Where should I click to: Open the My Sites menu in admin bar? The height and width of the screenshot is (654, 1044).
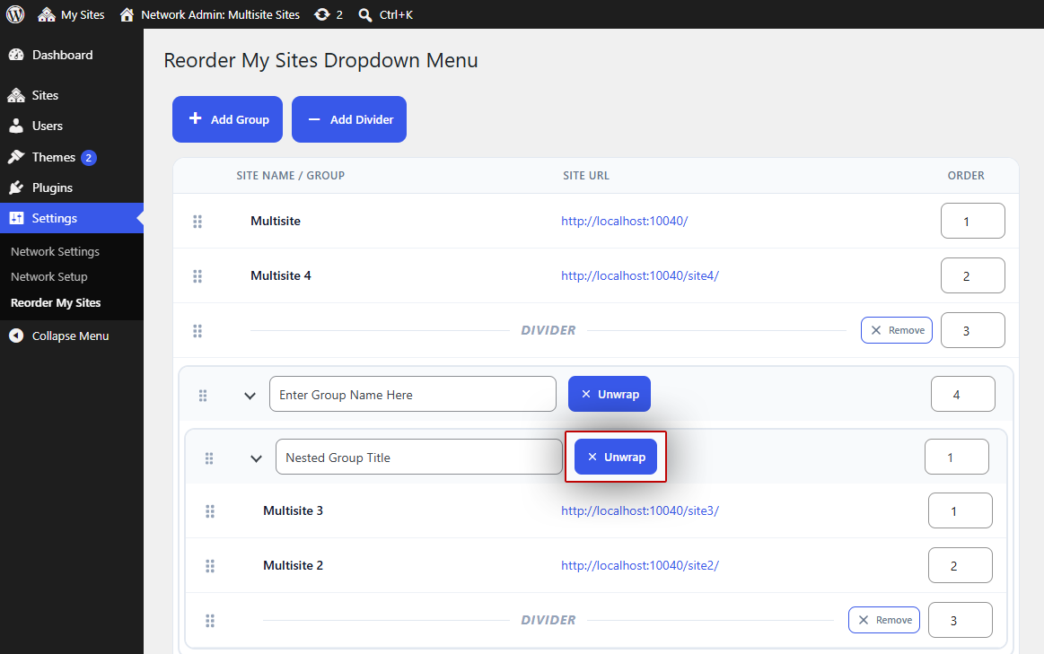[71, 14]
